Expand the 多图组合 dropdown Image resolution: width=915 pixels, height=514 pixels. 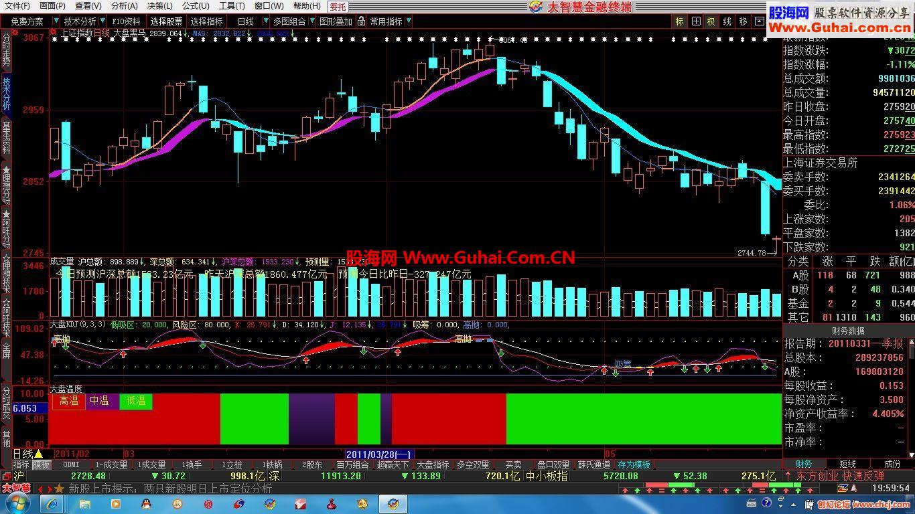point(311,21)
